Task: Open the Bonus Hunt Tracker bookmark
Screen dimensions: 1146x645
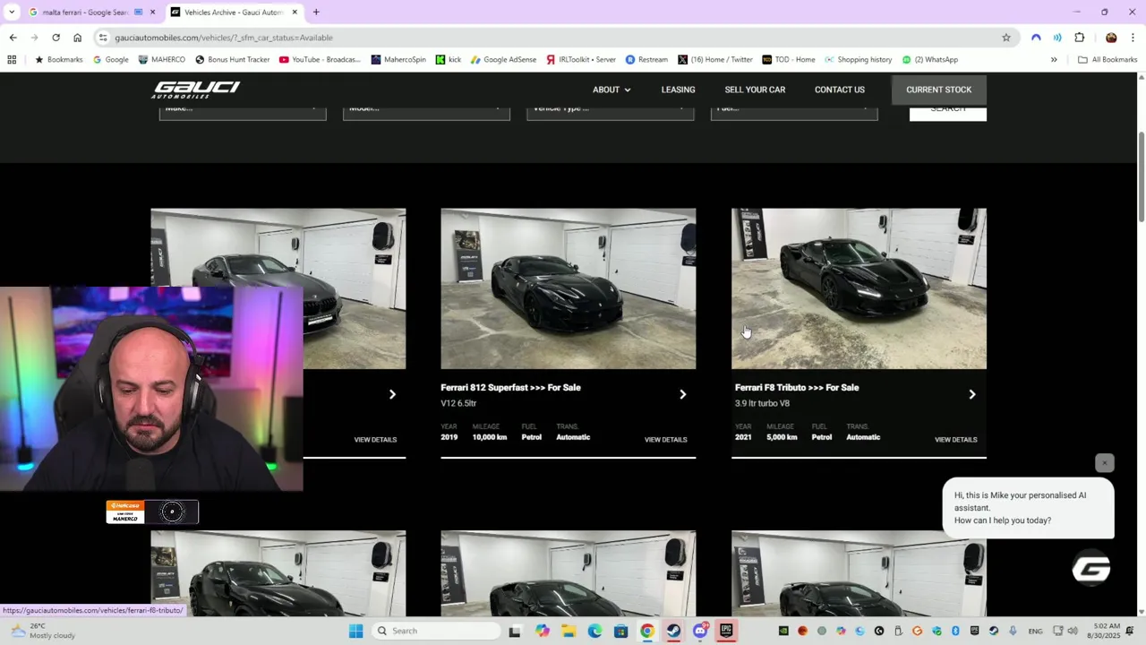Action: point(232,60)
